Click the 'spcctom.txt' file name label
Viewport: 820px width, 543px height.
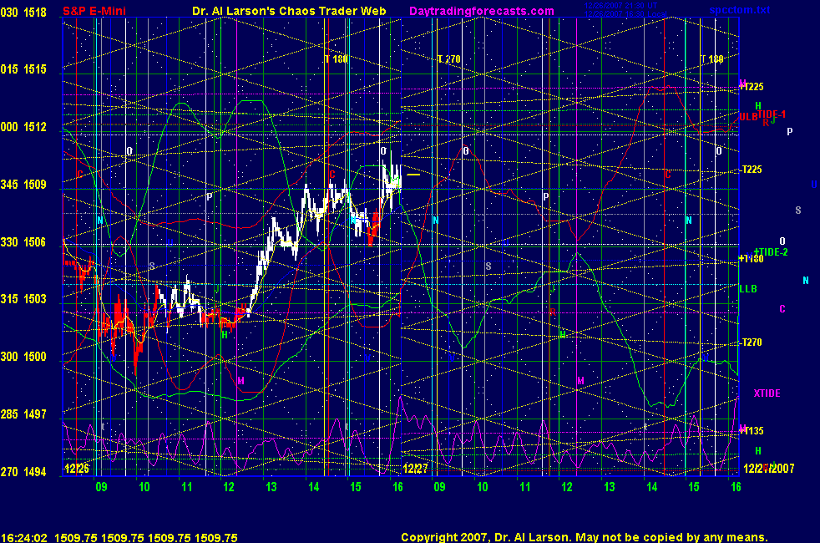tap(740, 10)
